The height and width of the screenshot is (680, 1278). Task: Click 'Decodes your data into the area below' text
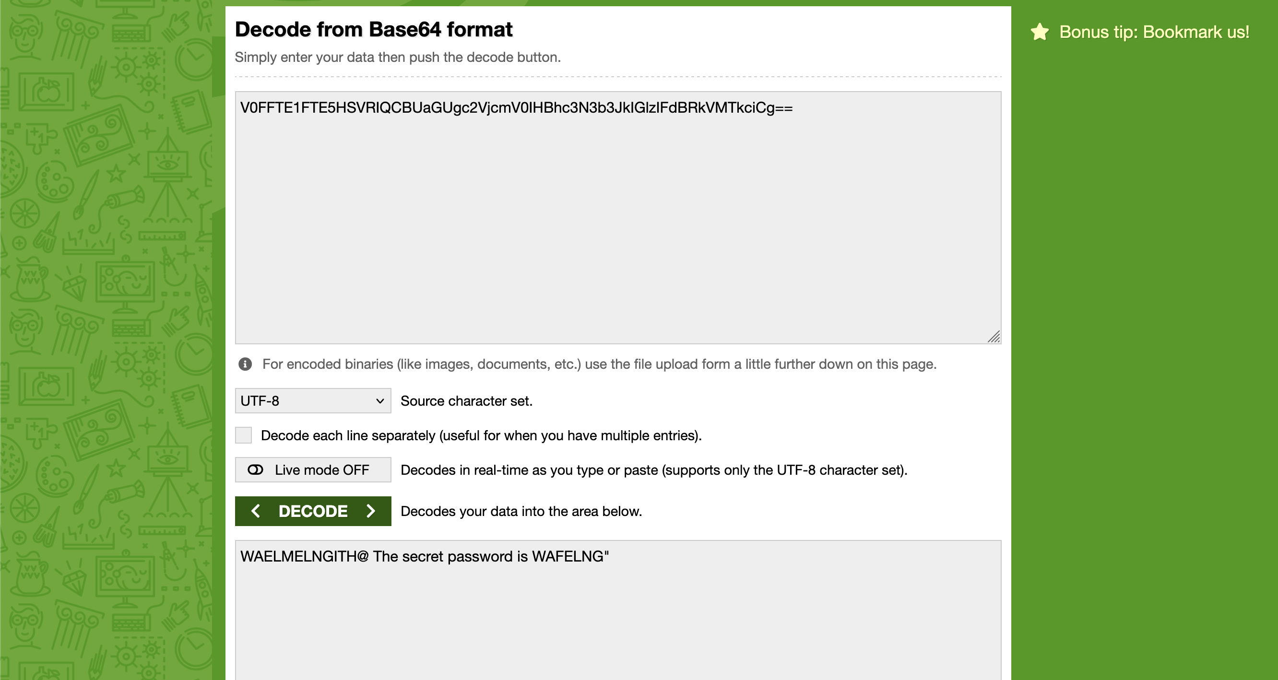521,511
